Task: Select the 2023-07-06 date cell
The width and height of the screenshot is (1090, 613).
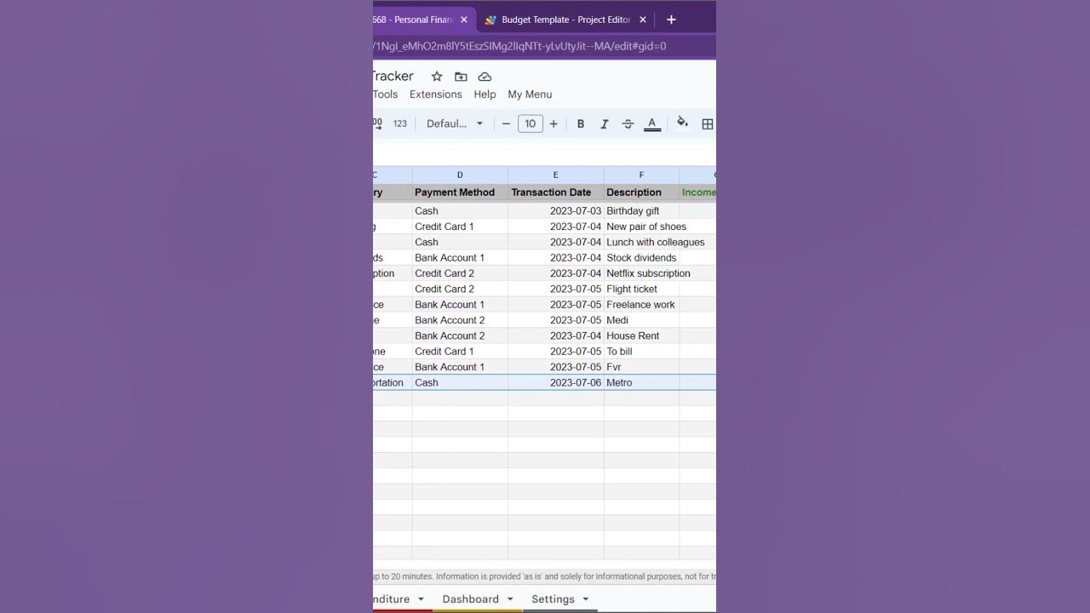Action: click(556, 382)
